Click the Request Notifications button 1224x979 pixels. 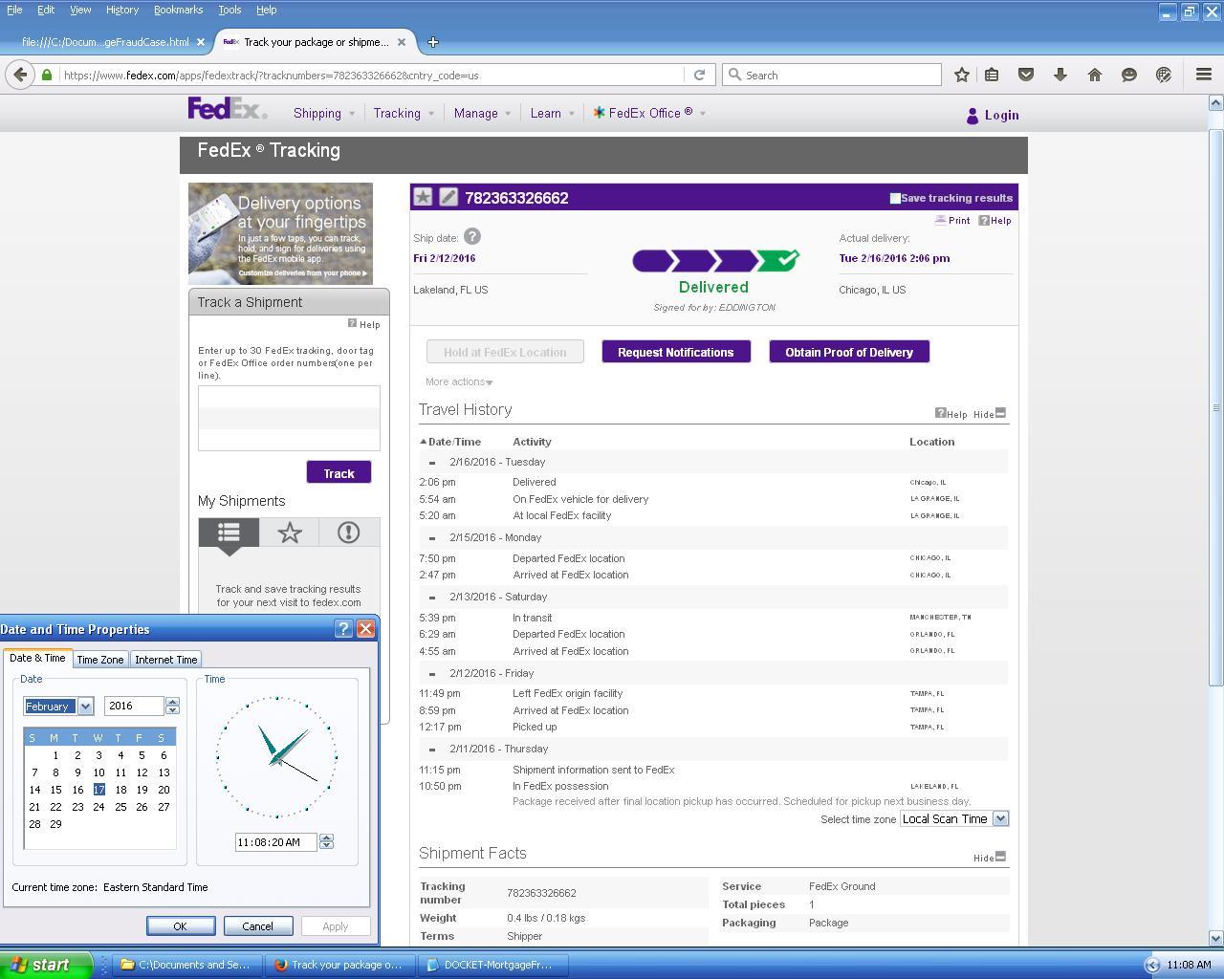pyautogui.click(x=675, y=352)
